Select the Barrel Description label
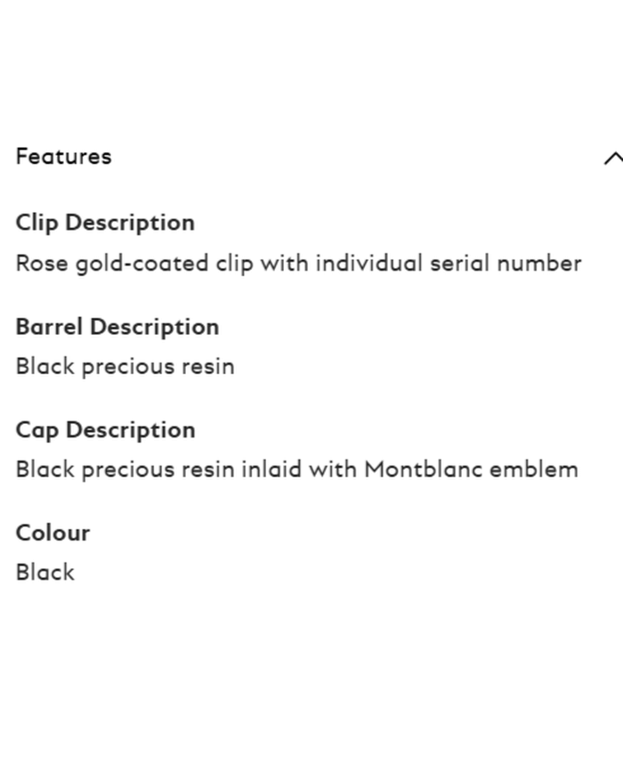623x757 pixels. pos(117,327)
